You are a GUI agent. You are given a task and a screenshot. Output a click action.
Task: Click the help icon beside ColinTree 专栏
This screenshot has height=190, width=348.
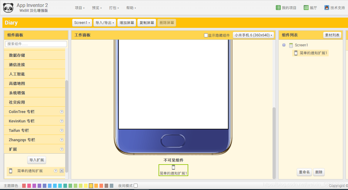pos(62,112)
